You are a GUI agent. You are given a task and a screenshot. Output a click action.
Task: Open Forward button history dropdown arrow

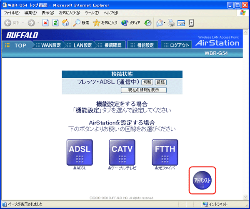click(38, 23)
